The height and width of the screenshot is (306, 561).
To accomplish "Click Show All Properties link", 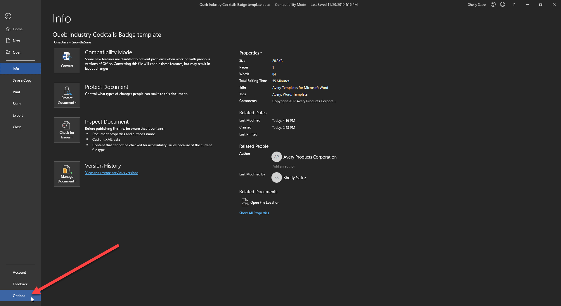I will (254, 213).
